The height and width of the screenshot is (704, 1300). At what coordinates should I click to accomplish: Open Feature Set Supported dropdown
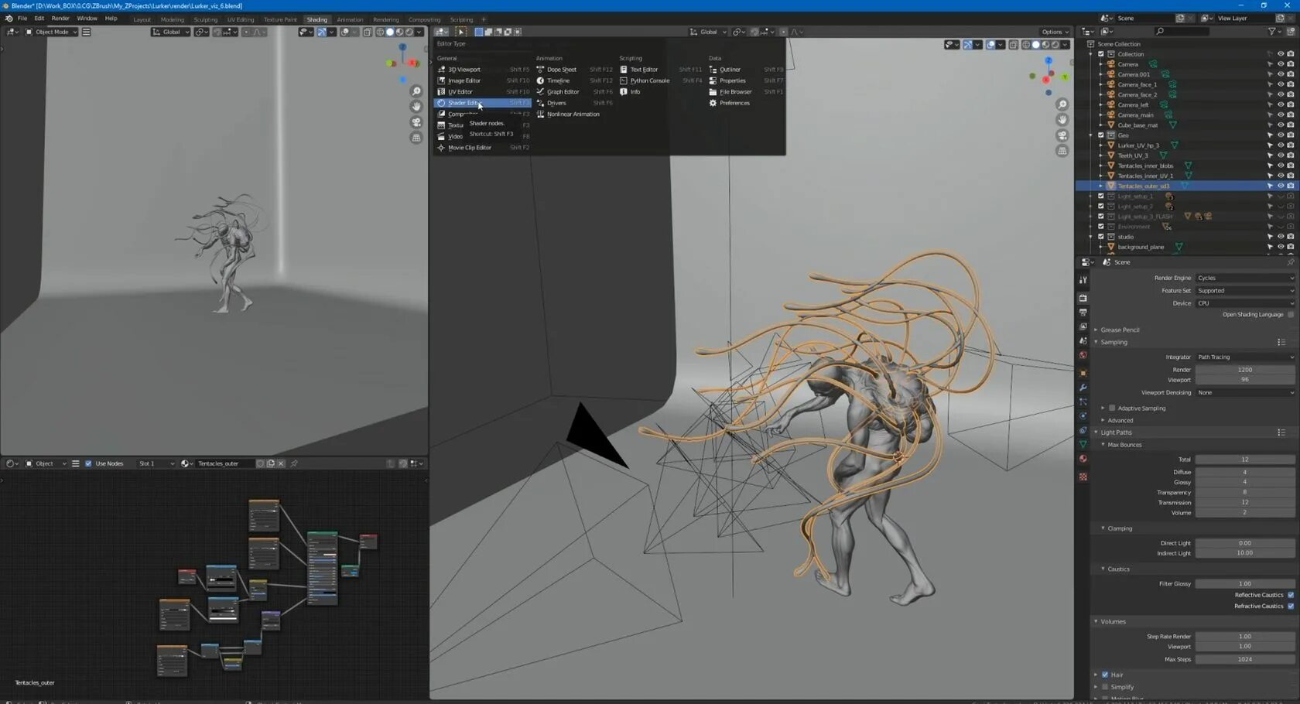[1244, 291]
